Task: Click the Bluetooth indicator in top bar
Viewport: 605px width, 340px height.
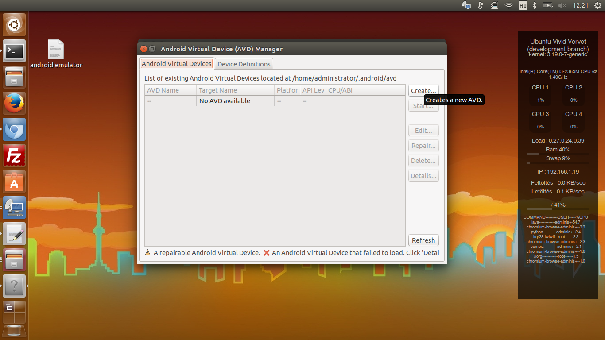Action: pos(535,5)
